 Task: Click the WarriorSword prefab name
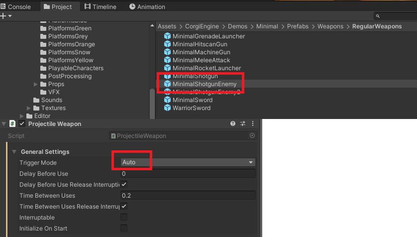192,108
